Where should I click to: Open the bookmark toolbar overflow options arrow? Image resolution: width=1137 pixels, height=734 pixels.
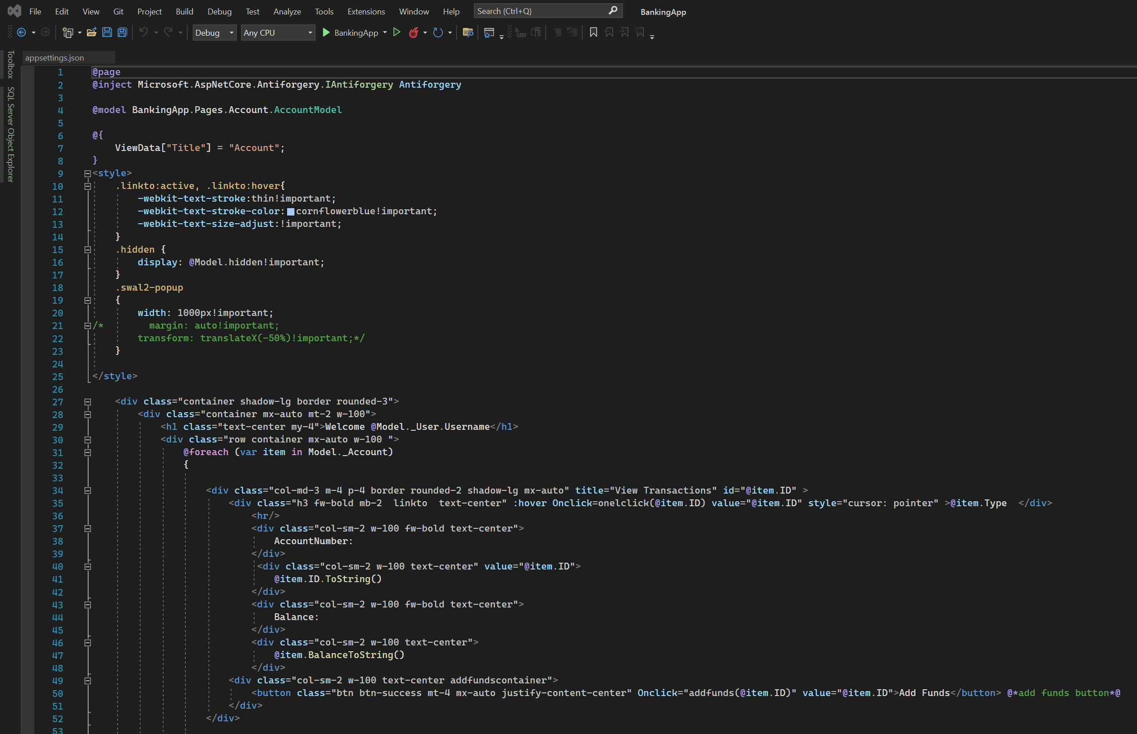(x=652, y=36)
